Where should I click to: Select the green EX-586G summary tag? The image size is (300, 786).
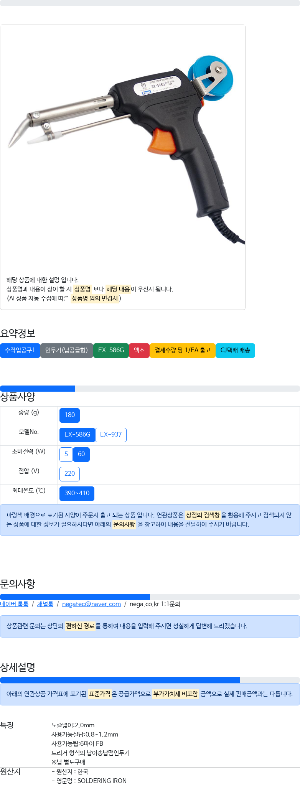111,350
